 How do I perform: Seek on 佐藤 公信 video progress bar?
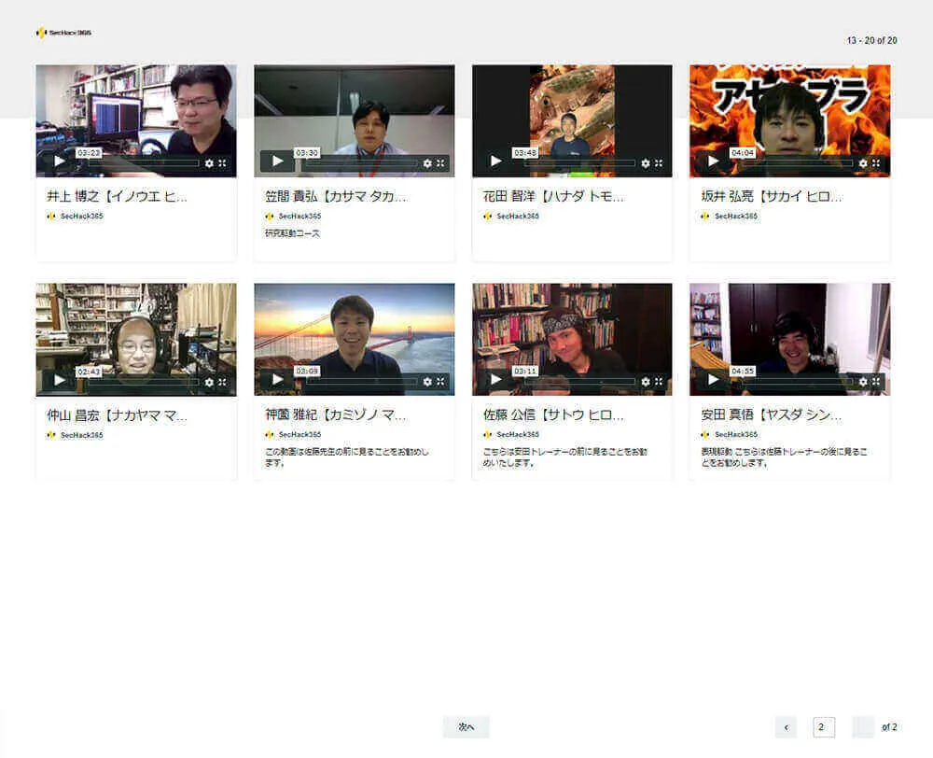point(579,382)
